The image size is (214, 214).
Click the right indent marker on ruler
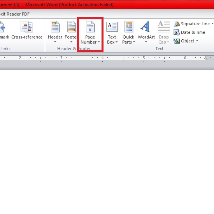tap(206, 58)
